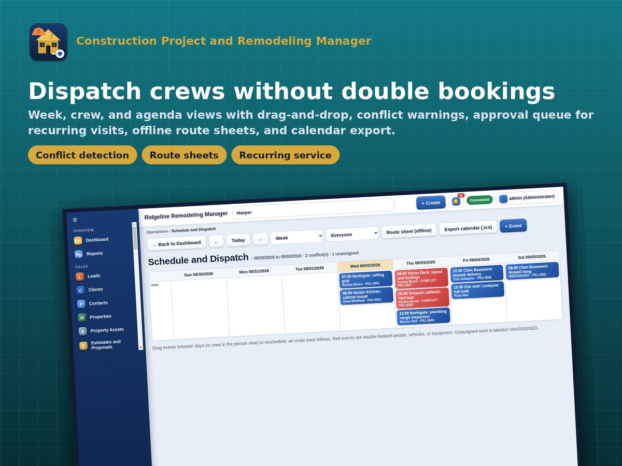Click the Dashboard 'Db' icon
Image resolution: width=622 pixels, height=466 pixels.
pyautogui.click(x=78, y=240)
